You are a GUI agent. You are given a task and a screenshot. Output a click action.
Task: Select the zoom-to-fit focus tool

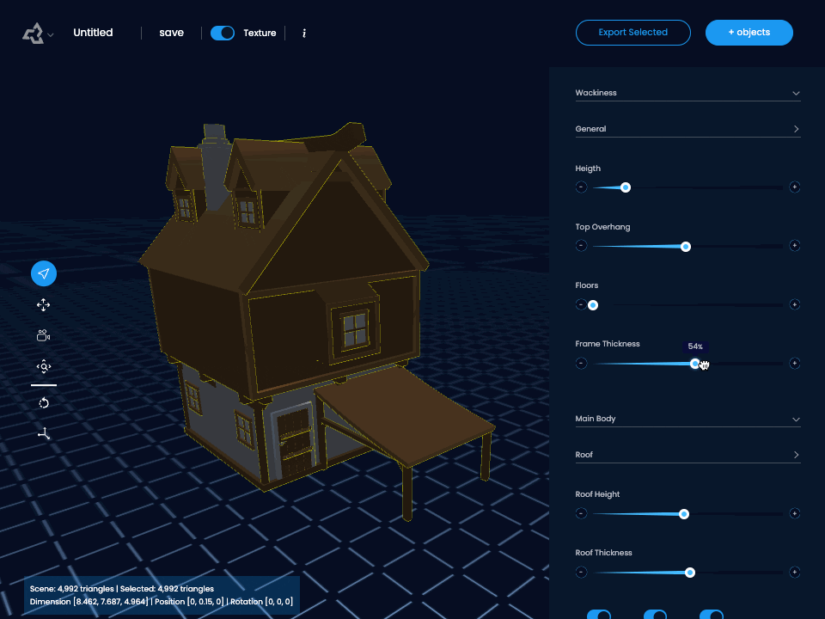(x=44, y=366)
